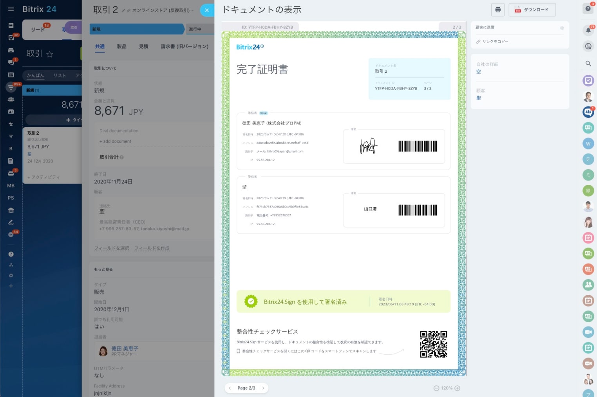The width and height of the screenshot is (597, 397).
Task: Zoom in document with plus button
Action: (x=457, y=388)
